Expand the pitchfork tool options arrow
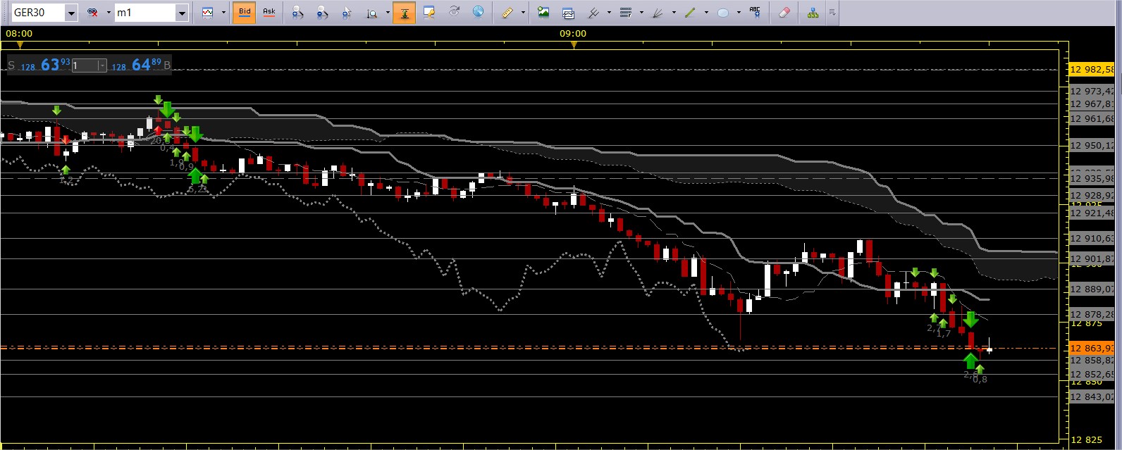Image resolution: width=1122 pixels, height=450 pixels. [x=609, y=13]
